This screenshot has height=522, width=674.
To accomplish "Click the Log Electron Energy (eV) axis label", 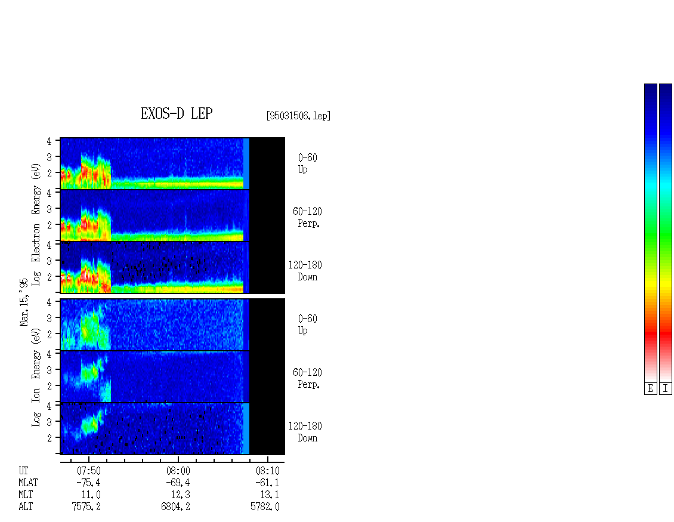I will (36, 224).
